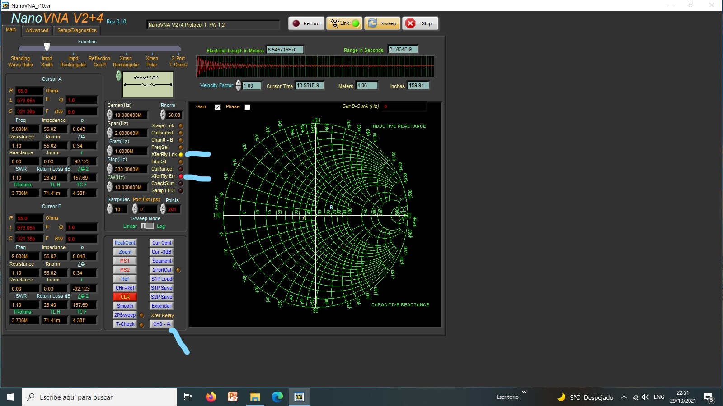Adjust the Samp/Dec stepper arrows
Image resolution: width=723 pixels, height=406 pixels.
tap(109, 209)
